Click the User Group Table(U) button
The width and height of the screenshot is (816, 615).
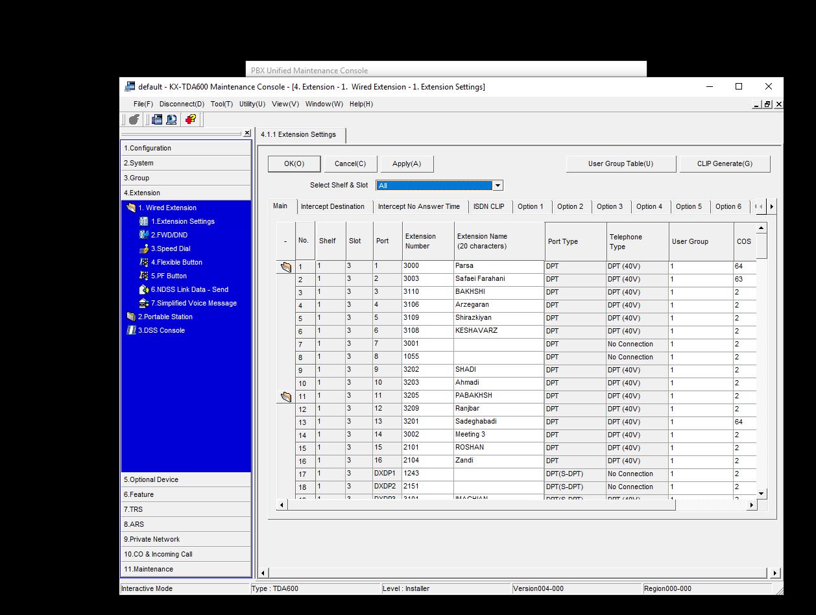(620, 163)
